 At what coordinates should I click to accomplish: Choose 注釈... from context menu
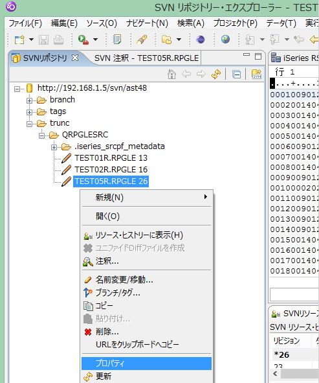(x=147, y=261)
